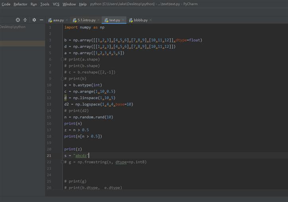Open the Run menu
The width and height of the screenshot is (288, 202).
34,4
